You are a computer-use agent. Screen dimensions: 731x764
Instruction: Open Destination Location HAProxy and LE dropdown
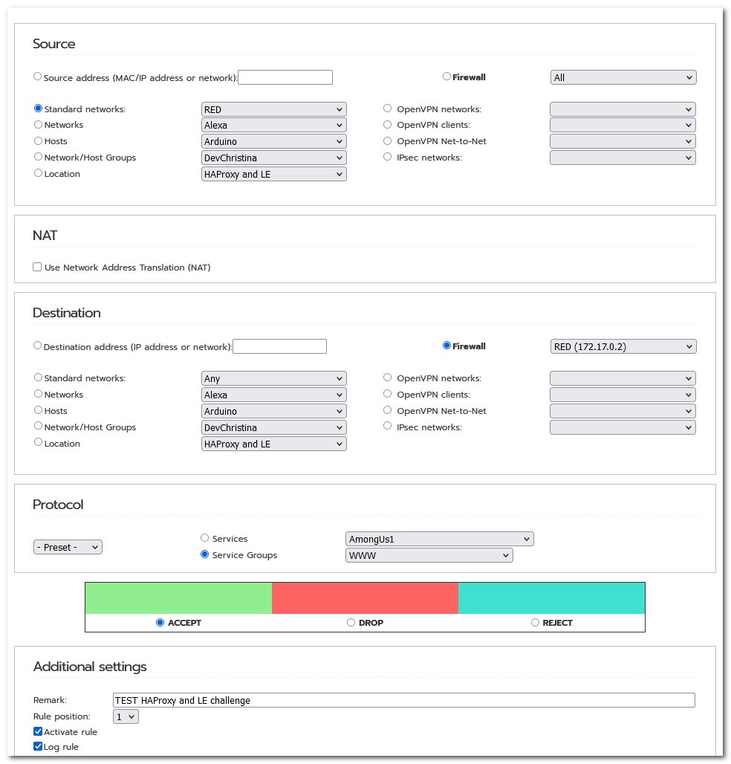pyautogui.click(x=273, y=444)
